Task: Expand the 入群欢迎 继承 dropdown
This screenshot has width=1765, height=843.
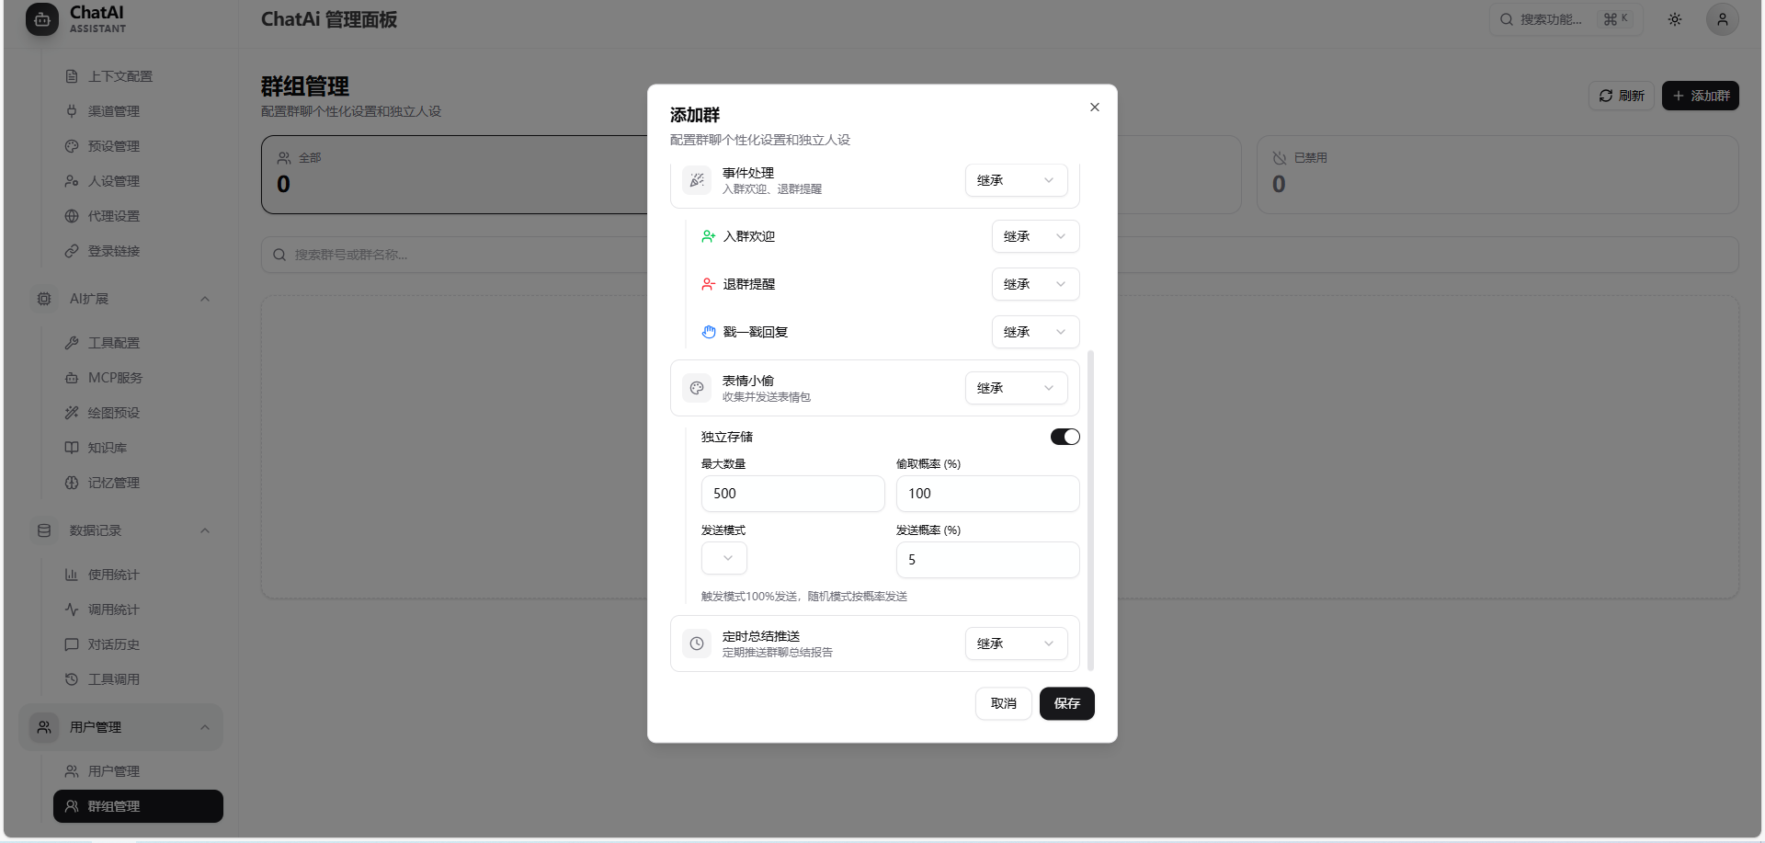Action: tap(1035, 235)
